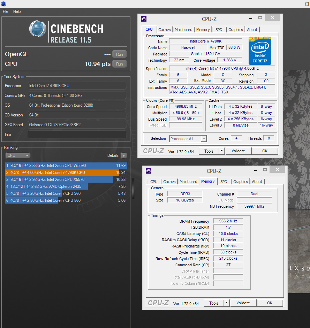Close the CPU-Z Memory window

point(278,170)
